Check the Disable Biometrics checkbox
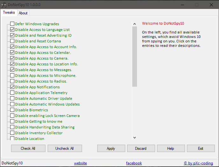This screenshot has width=219, height=167. coord(12,110)
